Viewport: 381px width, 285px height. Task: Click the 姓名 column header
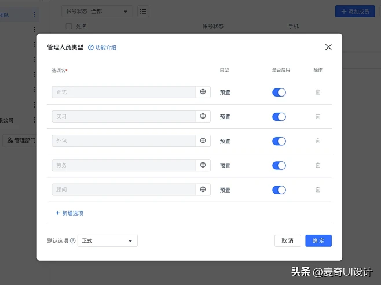[x=82, y=26]
